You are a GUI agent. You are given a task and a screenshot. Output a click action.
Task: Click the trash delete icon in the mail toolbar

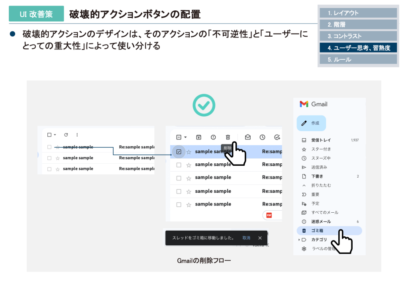pyautogui.click(x=228, y=137)
